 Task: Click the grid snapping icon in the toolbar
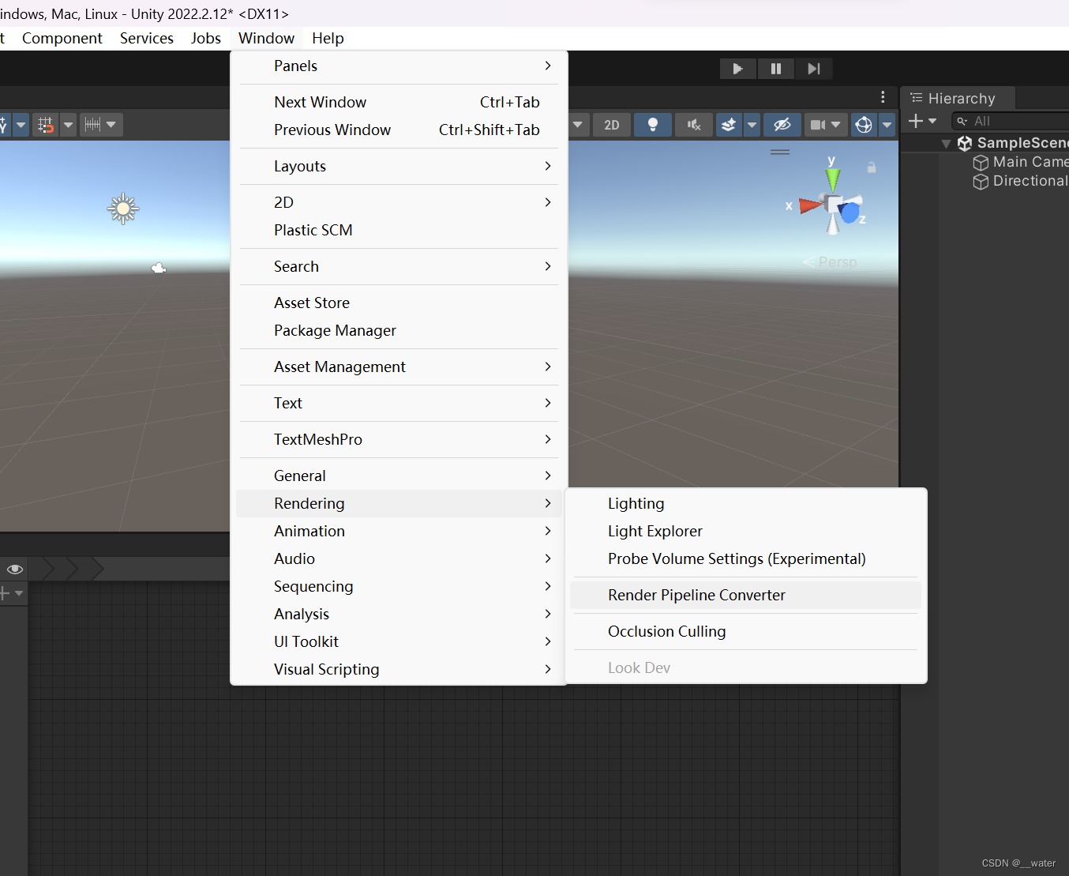(x=45, y=124)
